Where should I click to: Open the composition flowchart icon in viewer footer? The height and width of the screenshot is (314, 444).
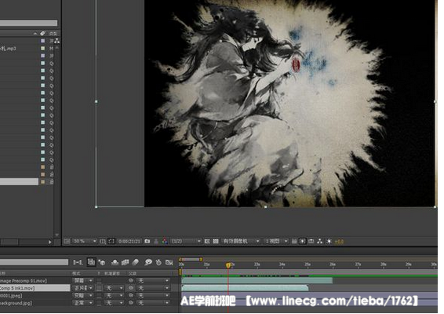[x=320, y=242]
